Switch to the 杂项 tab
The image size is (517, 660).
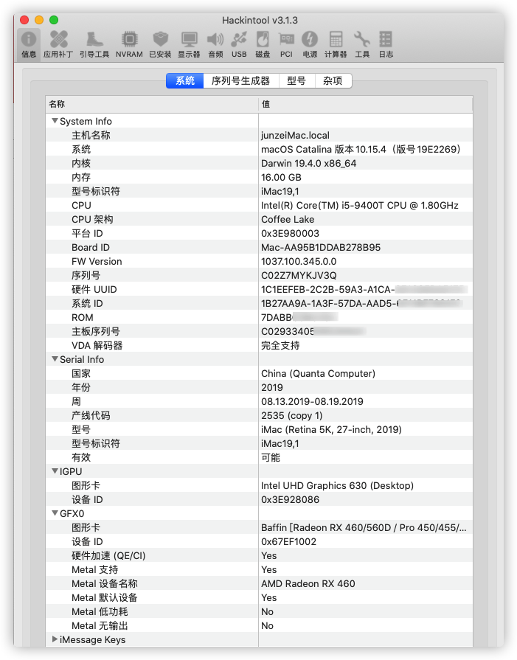click(333, 81)
